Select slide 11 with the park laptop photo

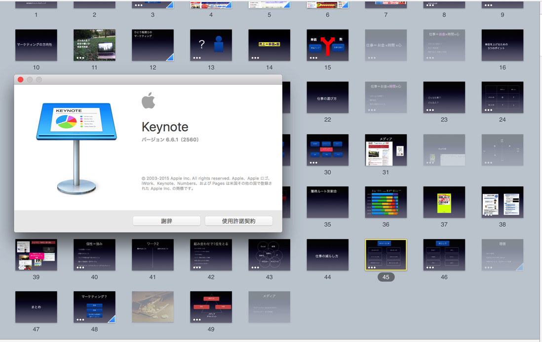coord(94,45)
